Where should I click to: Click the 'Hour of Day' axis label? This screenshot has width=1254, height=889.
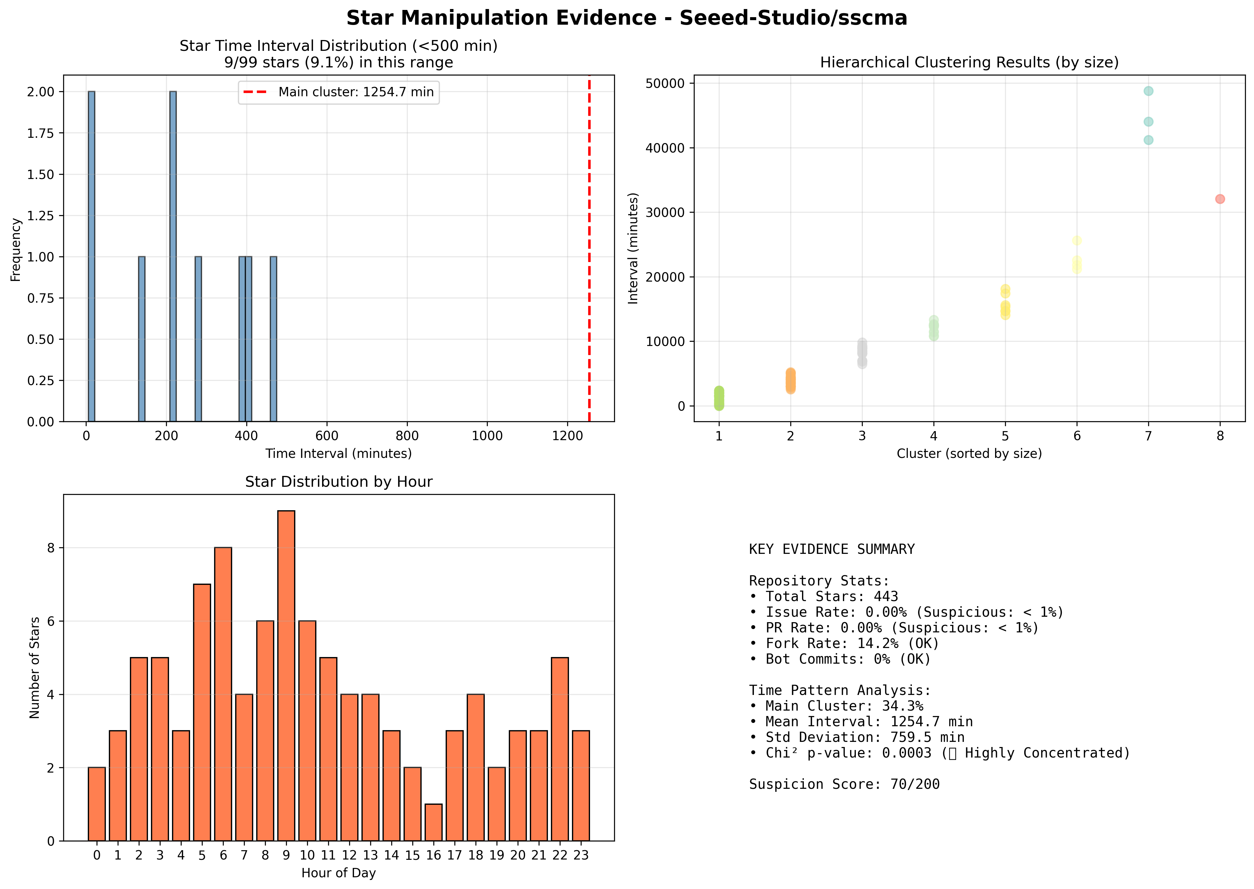[x=339, y=873]
